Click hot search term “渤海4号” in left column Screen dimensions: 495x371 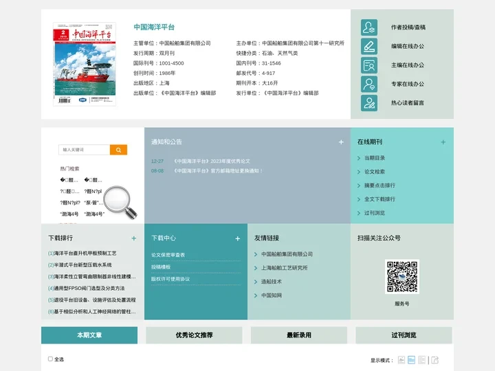click(69, 214)
